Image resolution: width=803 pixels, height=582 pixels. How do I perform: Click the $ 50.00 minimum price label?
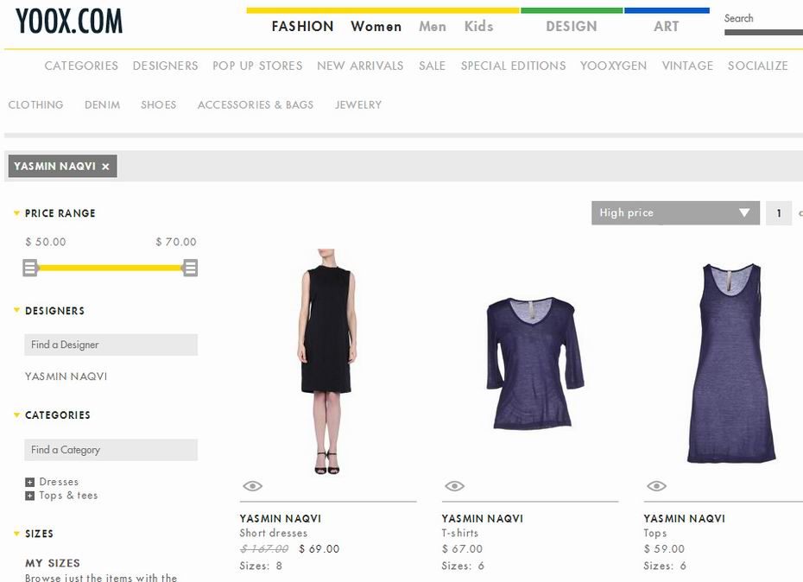pos(46,242)
